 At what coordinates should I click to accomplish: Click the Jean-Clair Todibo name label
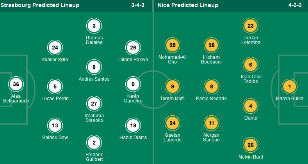(x=250, y=79)
